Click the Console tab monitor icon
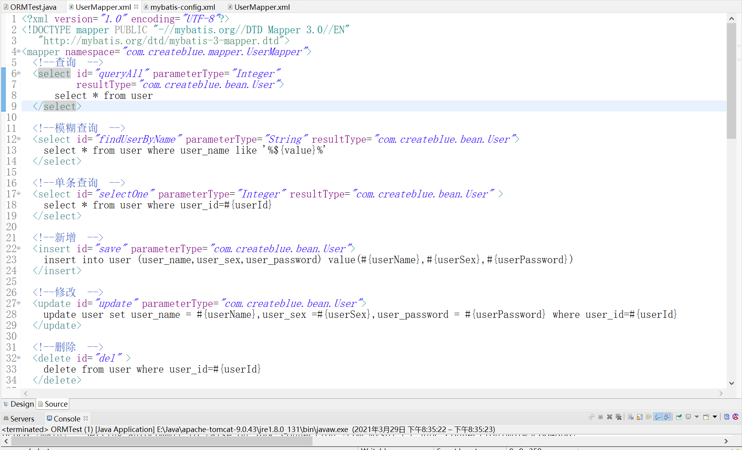Image resolution: width=742 pixels, height=450 pixels. pyautogui.click(x=49, y=418)
